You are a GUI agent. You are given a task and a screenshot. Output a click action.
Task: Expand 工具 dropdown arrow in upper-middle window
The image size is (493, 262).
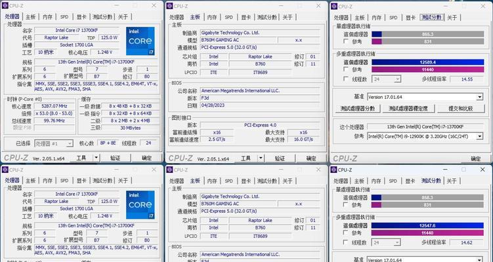point(261,158)
